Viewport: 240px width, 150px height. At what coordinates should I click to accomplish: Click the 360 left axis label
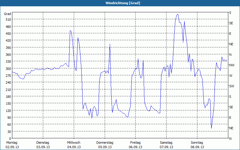8,55
